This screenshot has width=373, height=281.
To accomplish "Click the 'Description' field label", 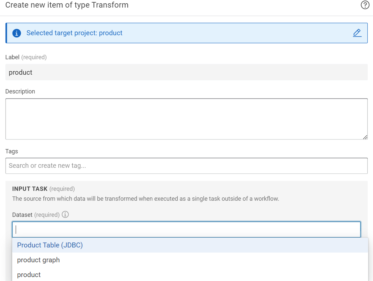I will point(20,91).
